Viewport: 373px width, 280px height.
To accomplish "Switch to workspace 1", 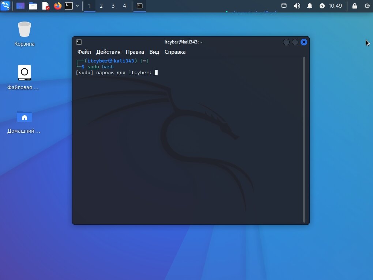I will coord(90,6).
